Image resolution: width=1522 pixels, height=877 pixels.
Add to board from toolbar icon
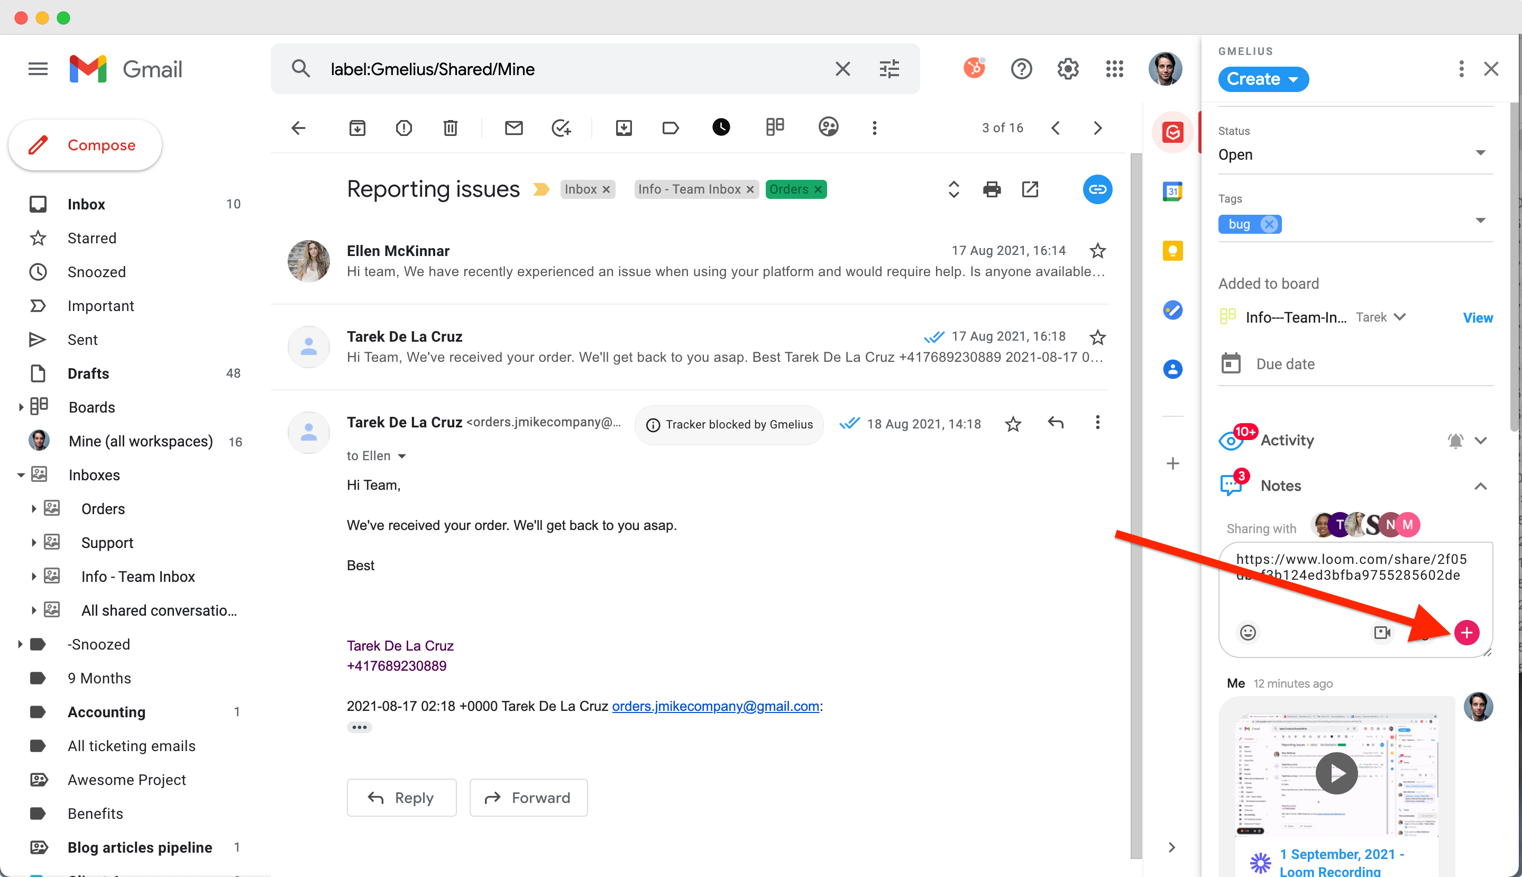(775, 126)
